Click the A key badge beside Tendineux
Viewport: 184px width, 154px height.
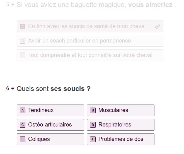click(23, 110)
